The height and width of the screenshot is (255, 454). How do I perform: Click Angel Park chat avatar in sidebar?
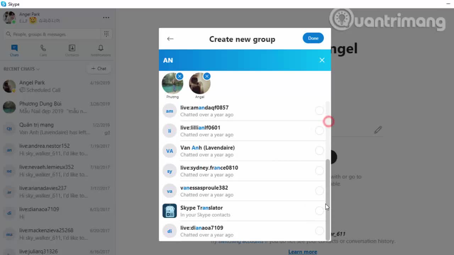click(9, 86)
